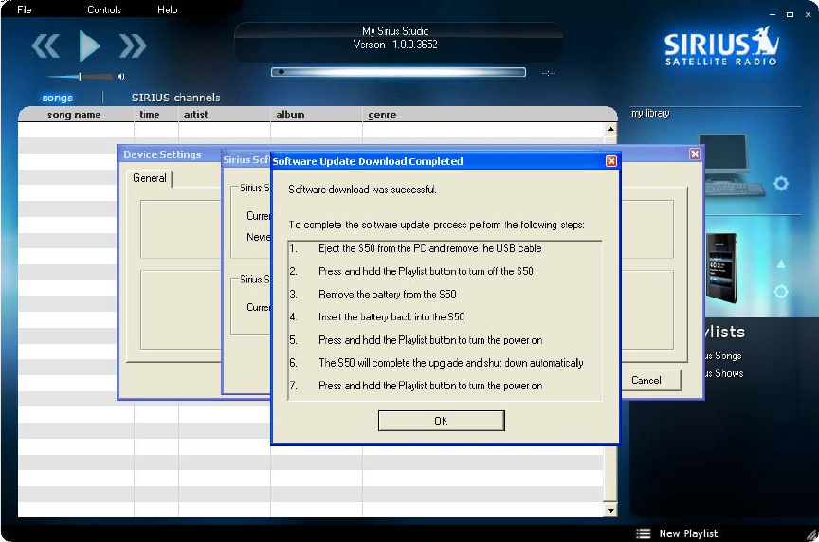819x542 pixels.
Task: Click the SIRIUS Satellite Radio logo
Action: click(720, 45)
